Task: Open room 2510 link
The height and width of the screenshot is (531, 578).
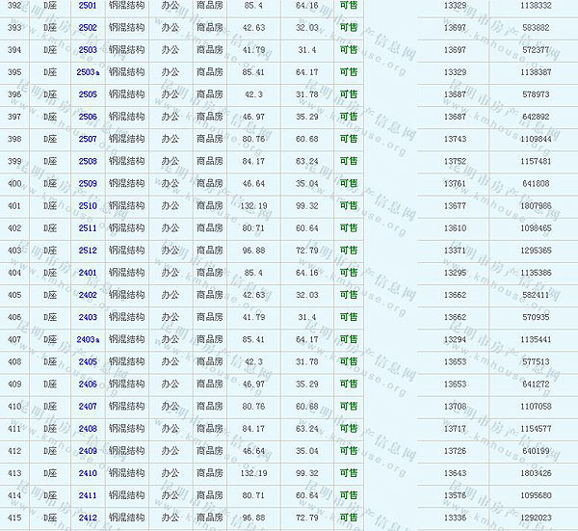Action: [x=88, y=205]
